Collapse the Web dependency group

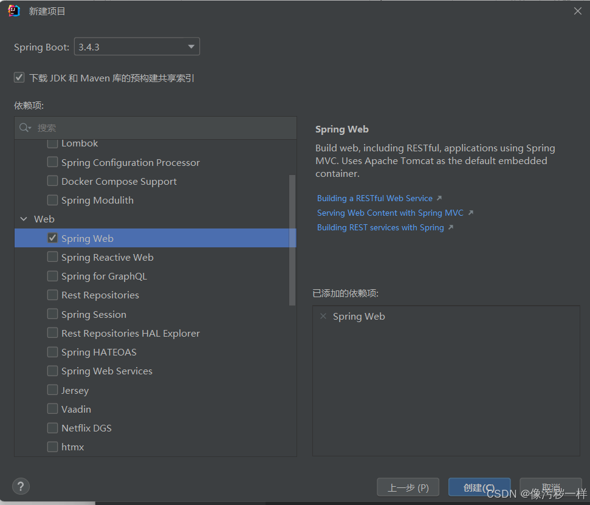tap(24, 219)
